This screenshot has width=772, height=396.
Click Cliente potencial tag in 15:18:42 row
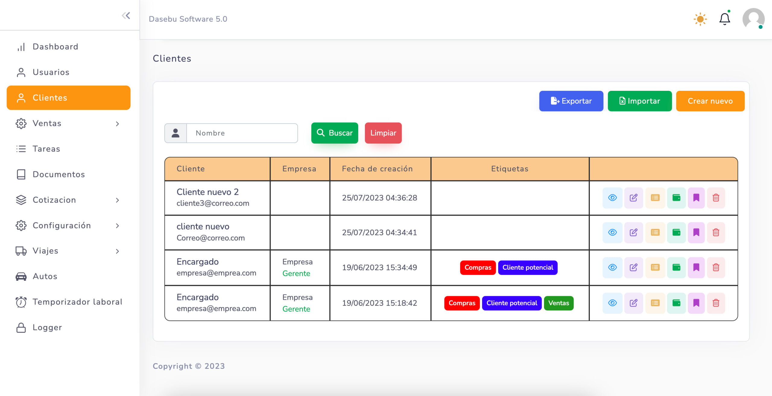pyautogui.click(x=512, y=303)
